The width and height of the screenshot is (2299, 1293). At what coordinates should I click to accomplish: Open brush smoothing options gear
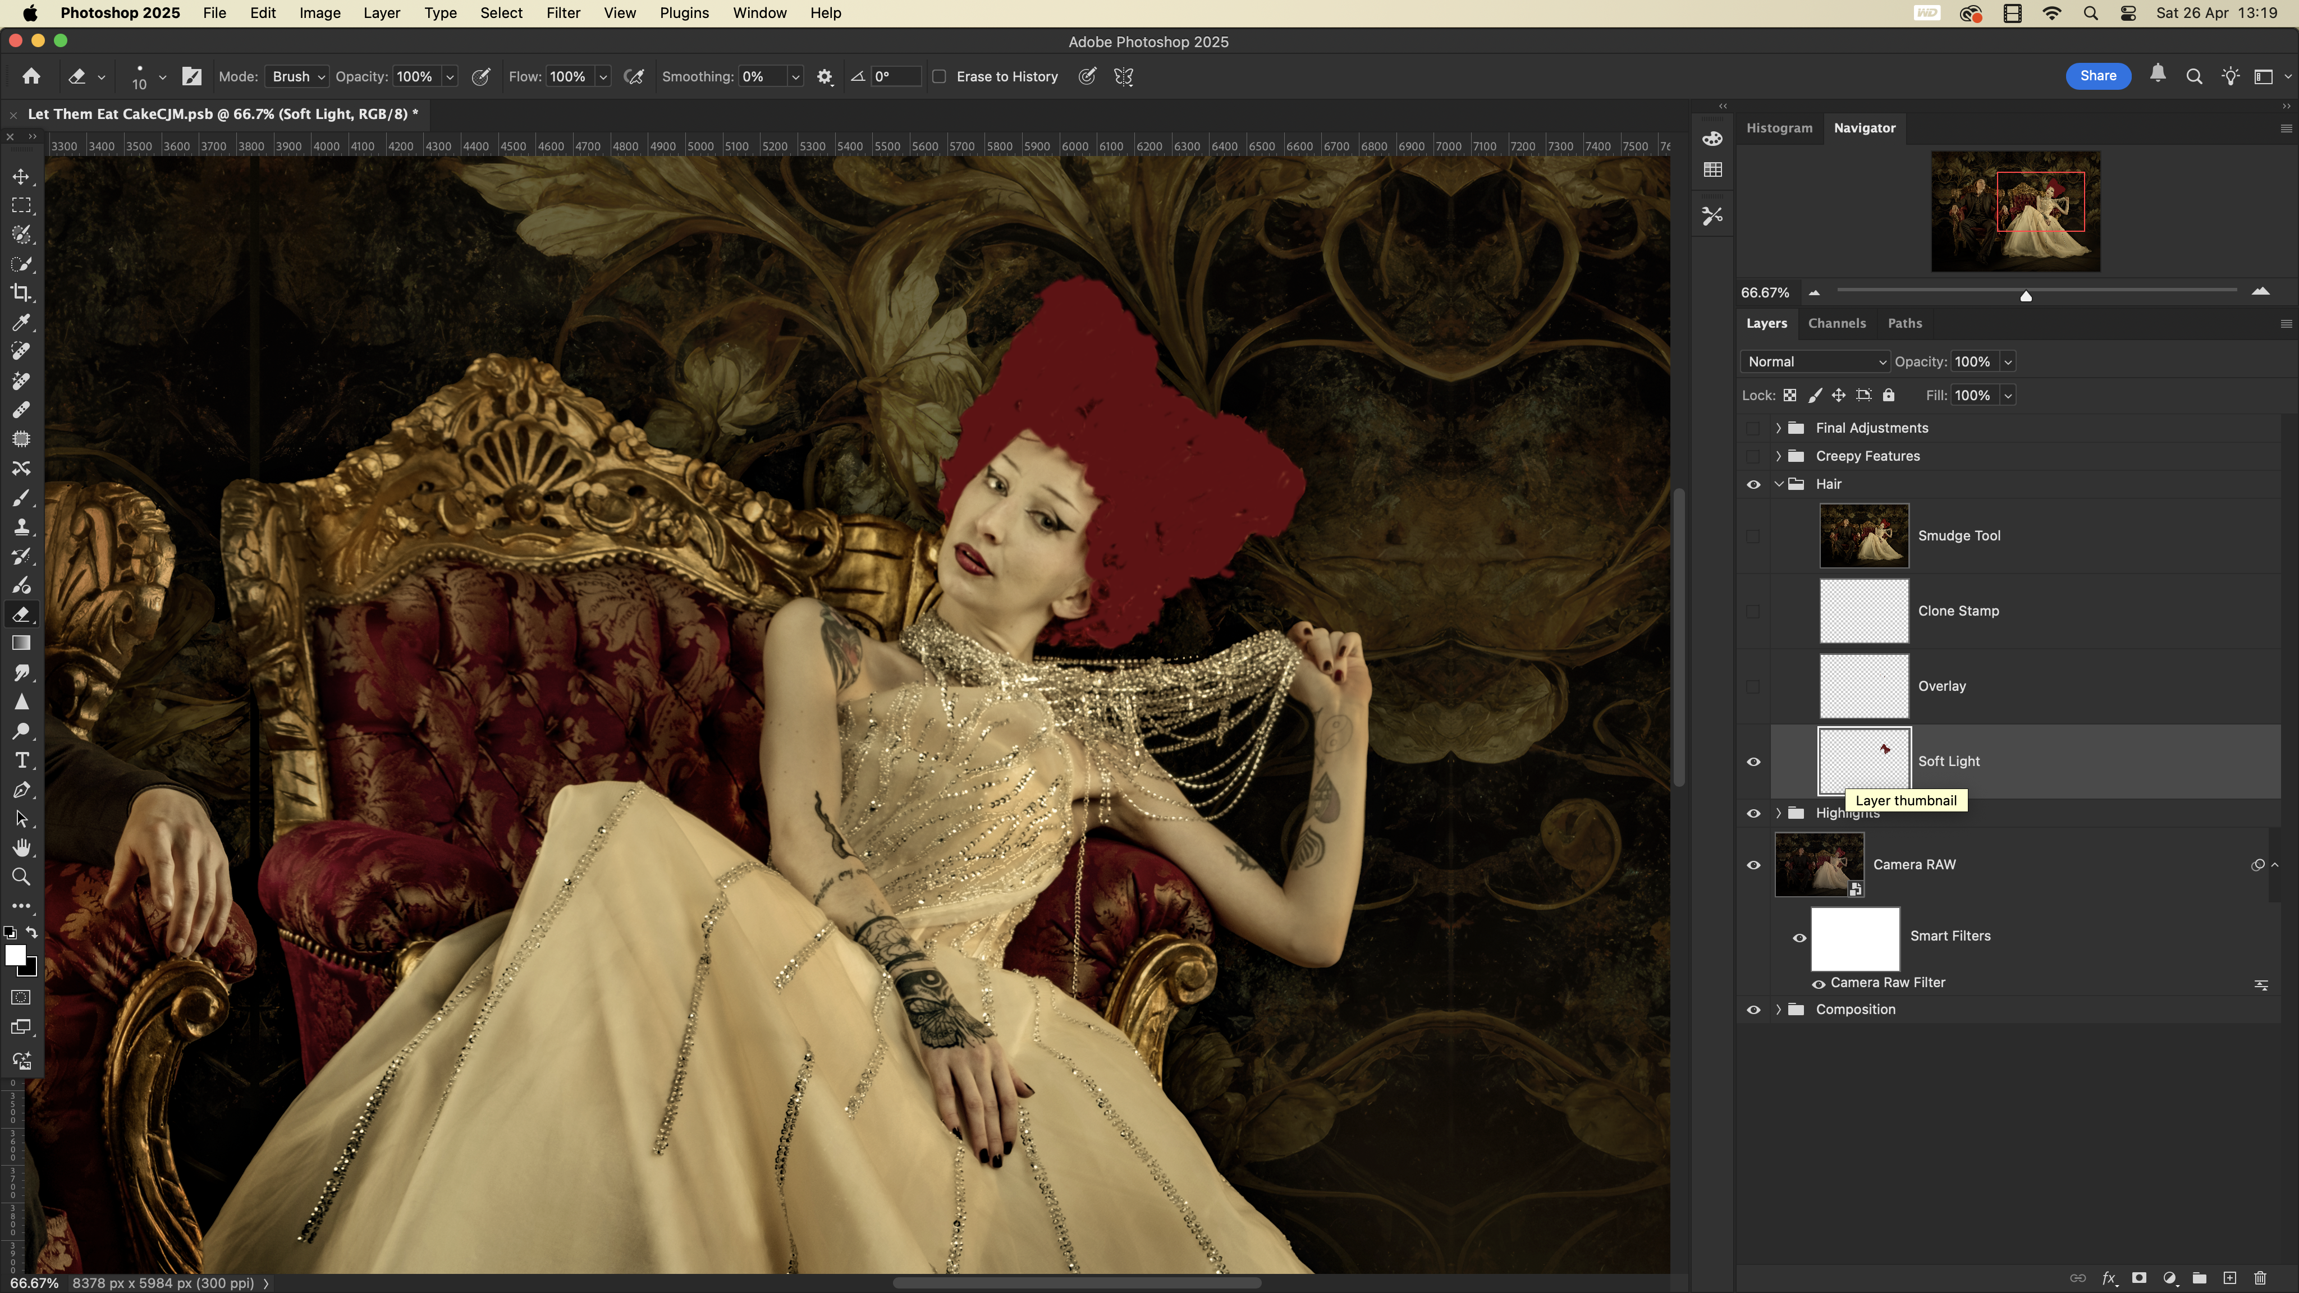point(825,77)
